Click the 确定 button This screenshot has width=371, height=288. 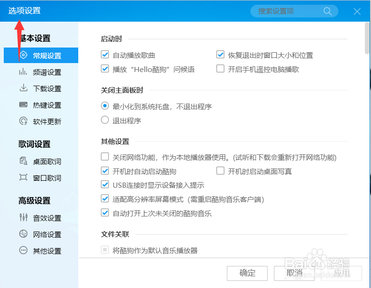247,273
